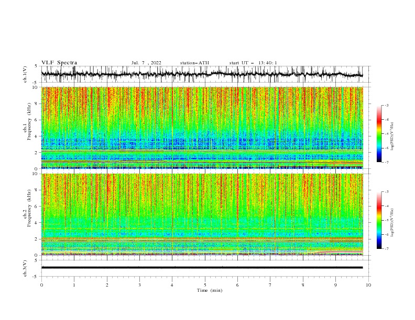The width and height of the screenshot is (415, 320).
Task: Click the 'ch.1(V)' waveform axis label
Action: pyautogui.click(x=25, y=74)
